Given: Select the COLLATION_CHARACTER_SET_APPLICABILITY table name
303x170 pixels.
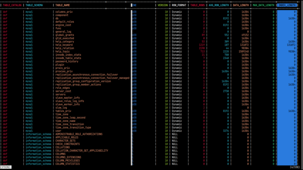Looking at the screenshot, I should (82, 151).
